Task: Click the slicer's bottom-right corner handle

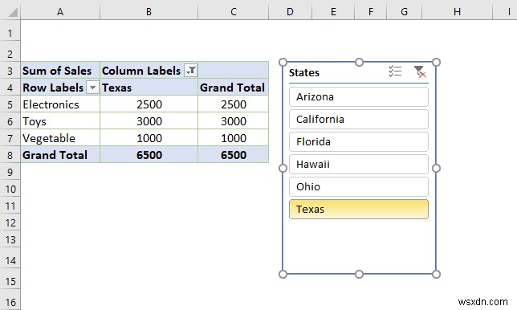Action: point(436,274)
